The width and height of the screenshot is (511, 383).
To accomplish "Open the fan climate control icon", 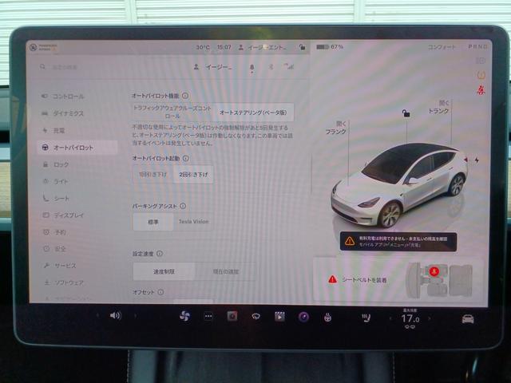I will 184,316.
